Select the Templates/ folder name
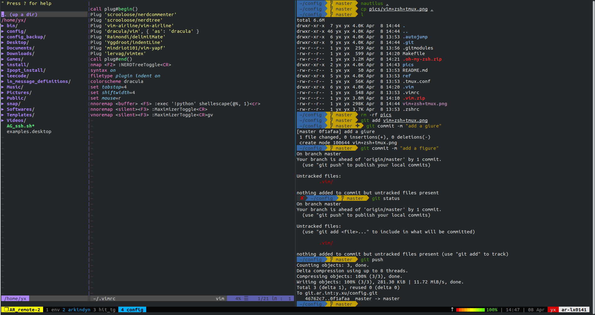This screenshot has width=595, height=315. tap(20, 115)
